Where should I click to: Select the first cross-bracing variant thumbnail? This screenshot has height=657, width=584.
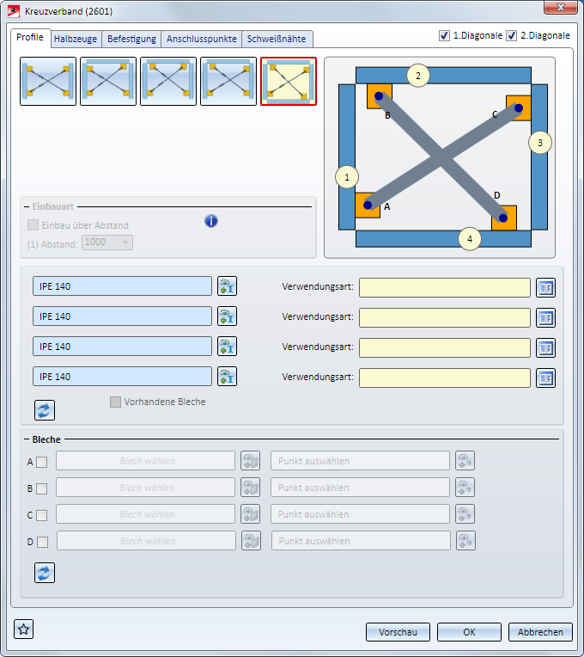(48, 82)
